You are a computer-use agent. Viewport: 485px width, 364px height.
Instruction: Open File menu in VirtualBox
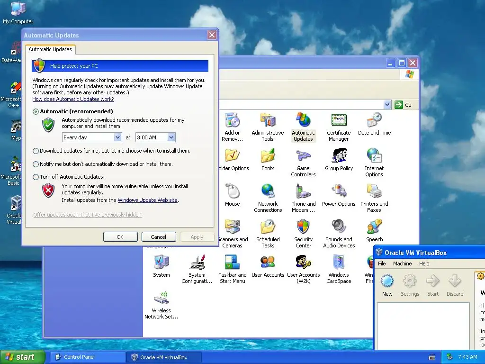click(382, 264)
